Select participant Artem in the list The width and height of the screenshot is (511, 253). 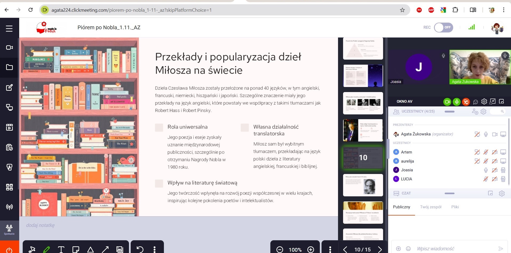(x=407, y=152)
